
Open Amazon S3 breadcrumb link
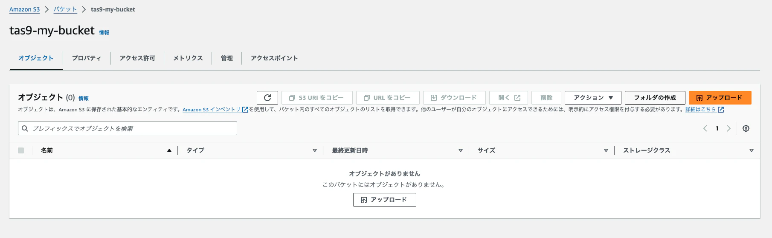(25, 9)
